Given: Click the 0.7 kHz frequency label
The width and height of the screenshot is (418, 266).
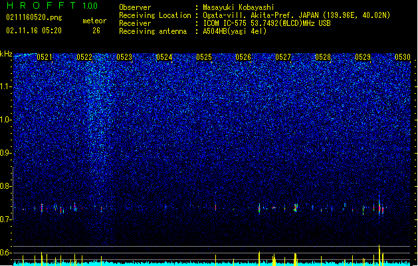Looking at the screenshot, I should 6,219.
